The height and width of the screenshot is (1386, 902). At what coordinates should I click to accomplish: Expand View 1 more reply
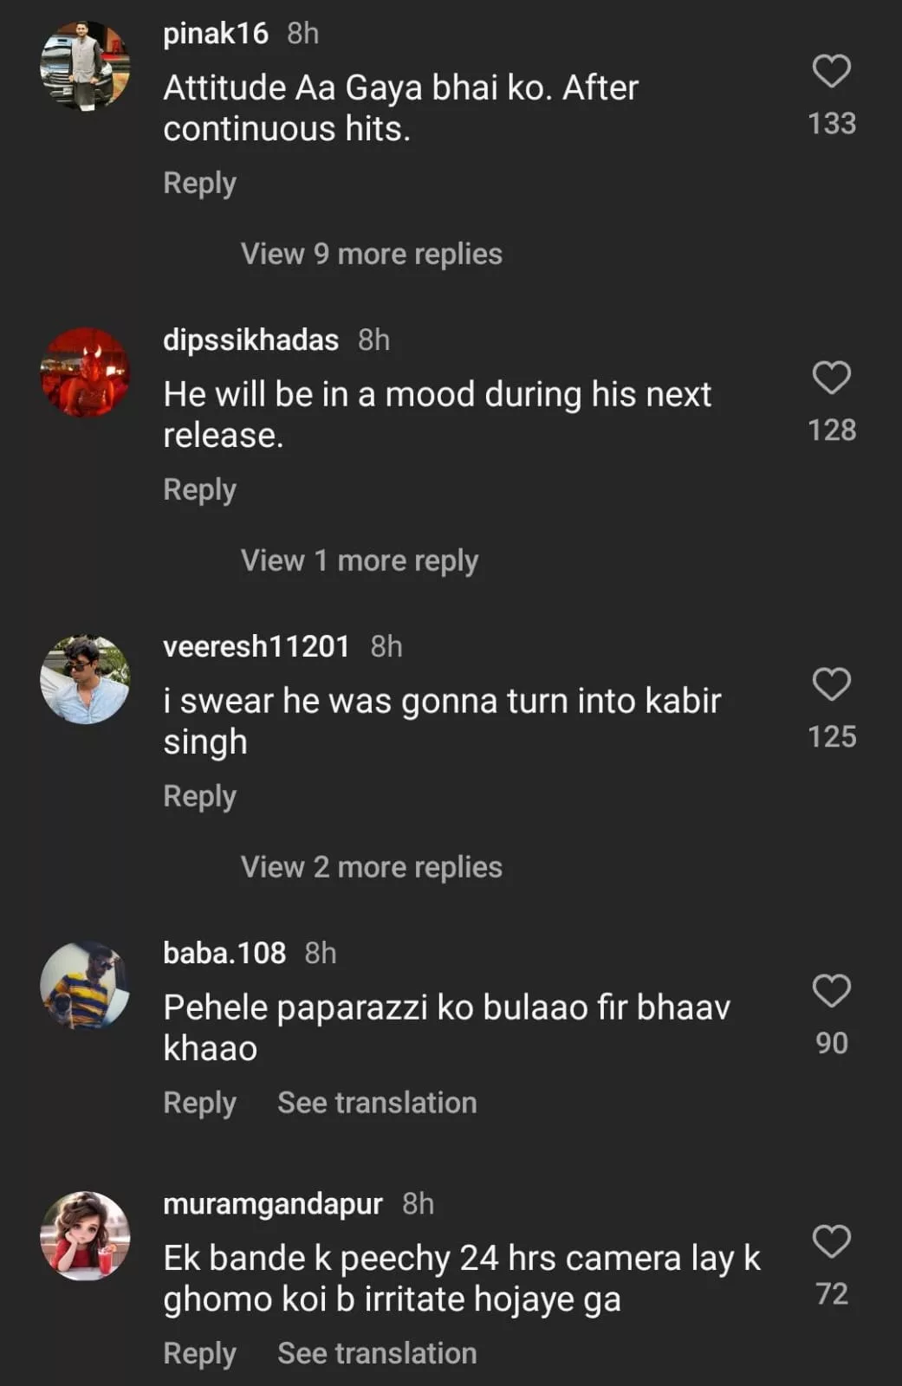click(x=359, y=560)
